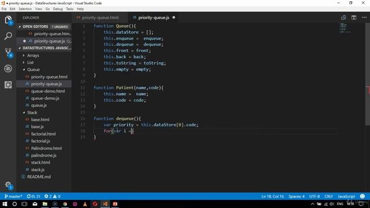The width and height of the screenshot is (370, 208).
Task: Click the volume icon in system tray
Action: 332,204
